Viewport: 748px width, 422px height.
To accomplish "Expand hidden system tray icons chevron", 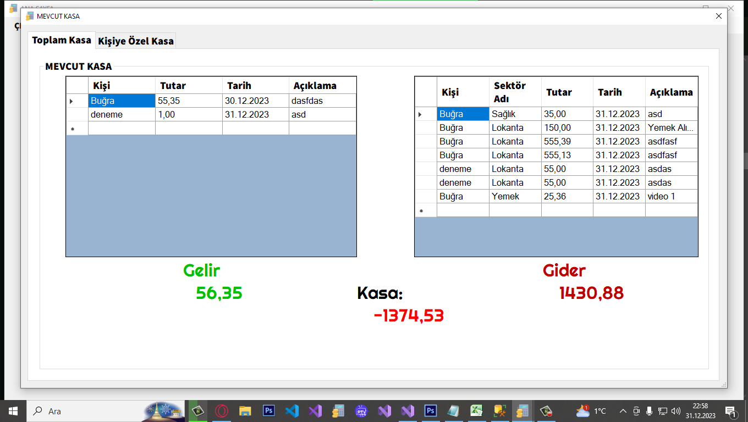I will (x=623, y=411).
